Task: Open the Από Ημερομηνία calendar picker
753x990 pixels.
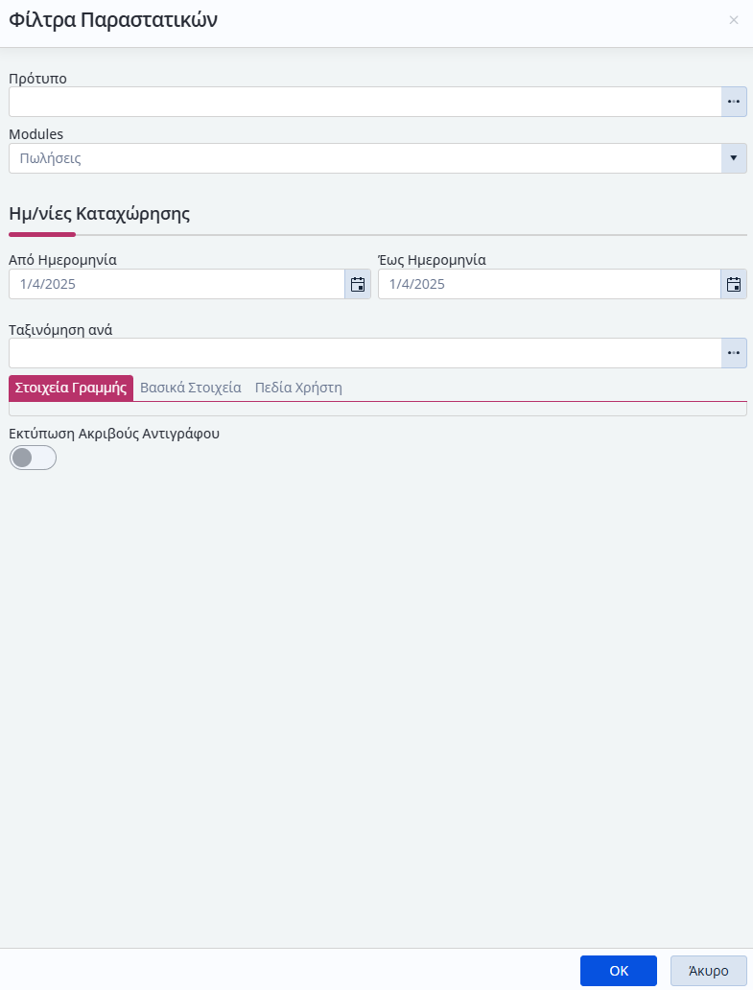Action: click(358, 284)
